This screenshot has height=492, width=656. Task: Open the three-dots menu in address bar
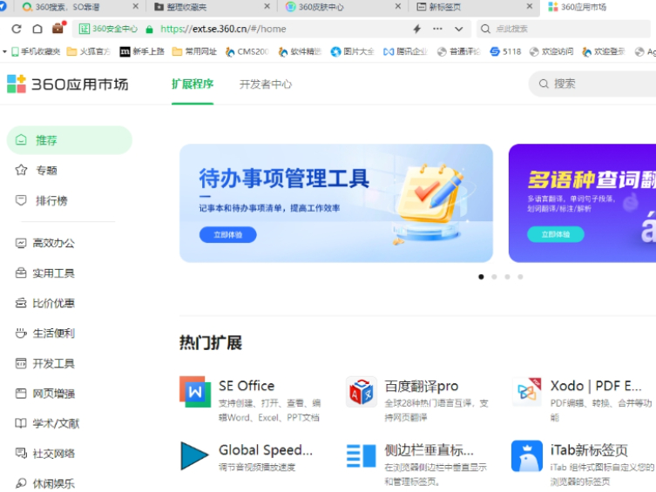point(437,29)
